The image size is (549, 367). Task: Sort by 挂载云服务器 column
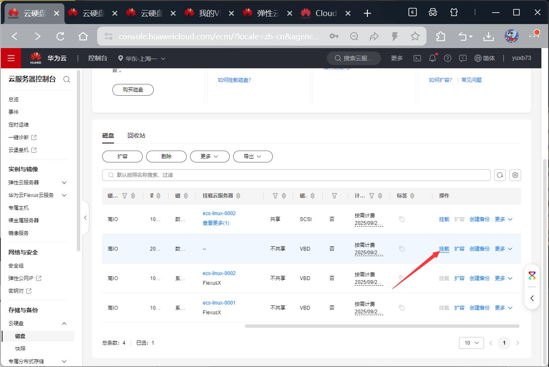pyautogui.click(x=238, y=196)
